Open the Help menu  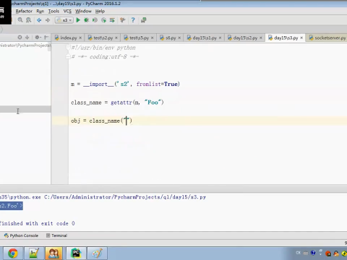pyautogui.click(x=100, y=11)
